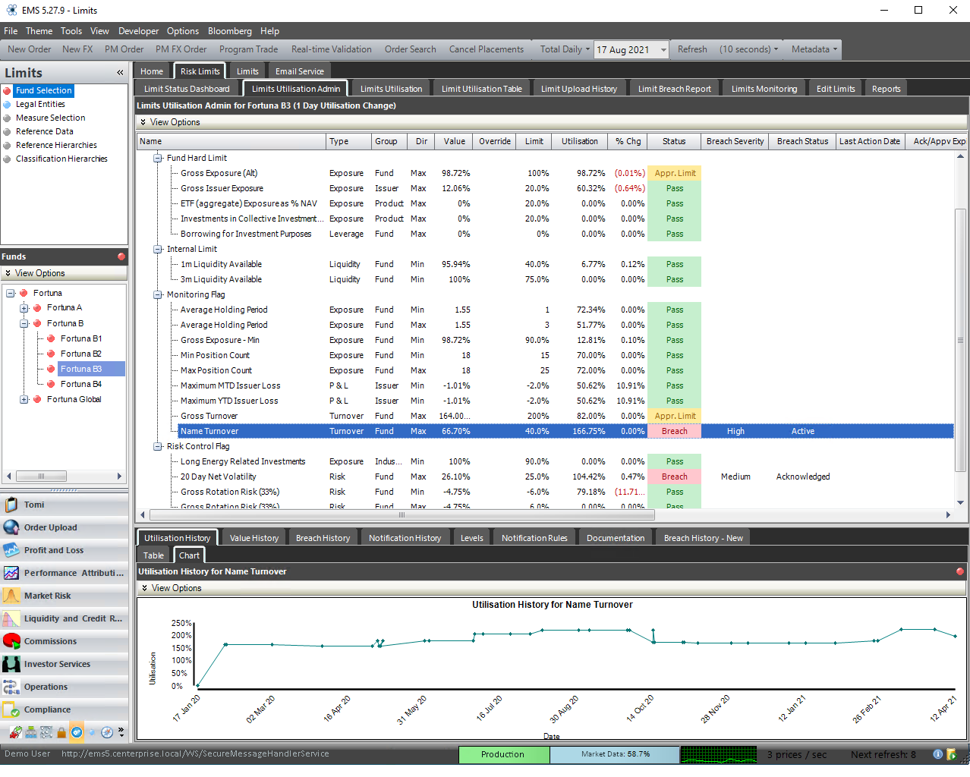Open Investor Services handshake icon
The width and height of the screenshot is (970, 777).
coord(11,664)
